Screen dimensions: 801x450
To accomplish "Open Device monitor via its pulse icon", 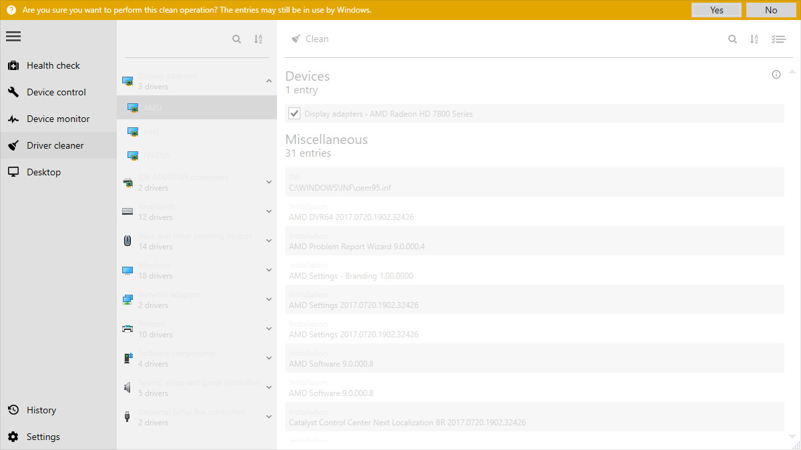I will click(13, 119).
